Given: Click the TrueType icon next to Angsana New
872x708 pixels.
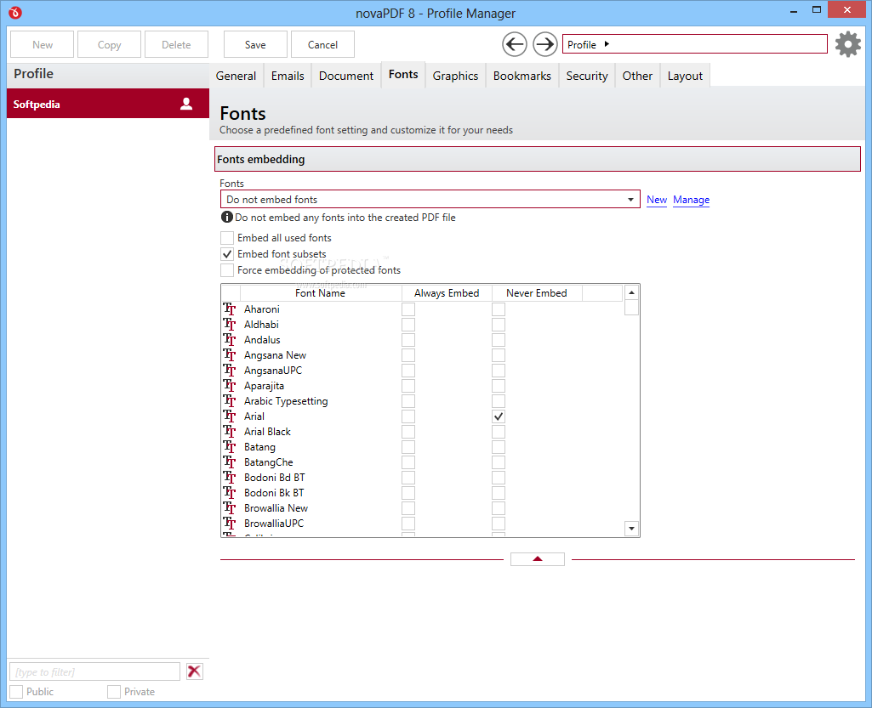Looking at the screenshot, I should click(230, 355).
